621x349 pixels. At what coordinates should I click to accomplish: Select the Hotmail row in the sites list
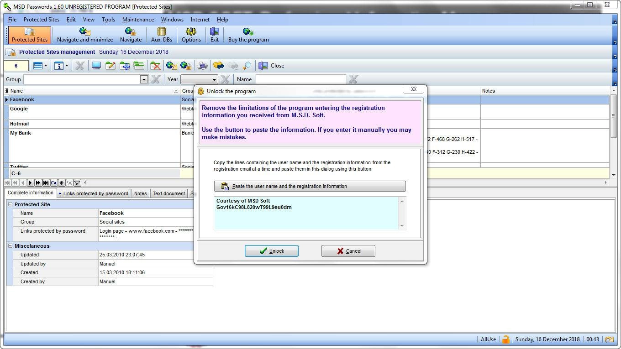(x=95, y=124)
